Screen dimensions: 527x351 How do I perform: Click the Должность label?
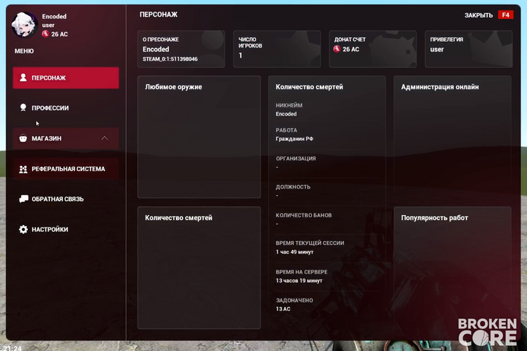point(293,187)
